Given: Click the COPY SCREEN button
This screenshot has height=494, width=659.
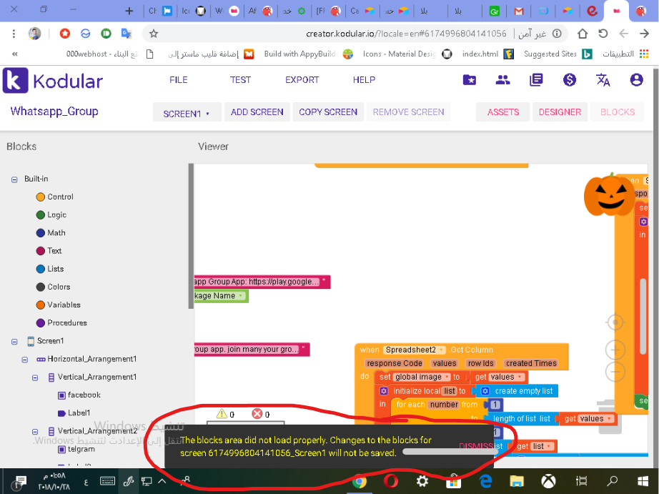Looking at the screenshot, I should click(x=328, y=112).
